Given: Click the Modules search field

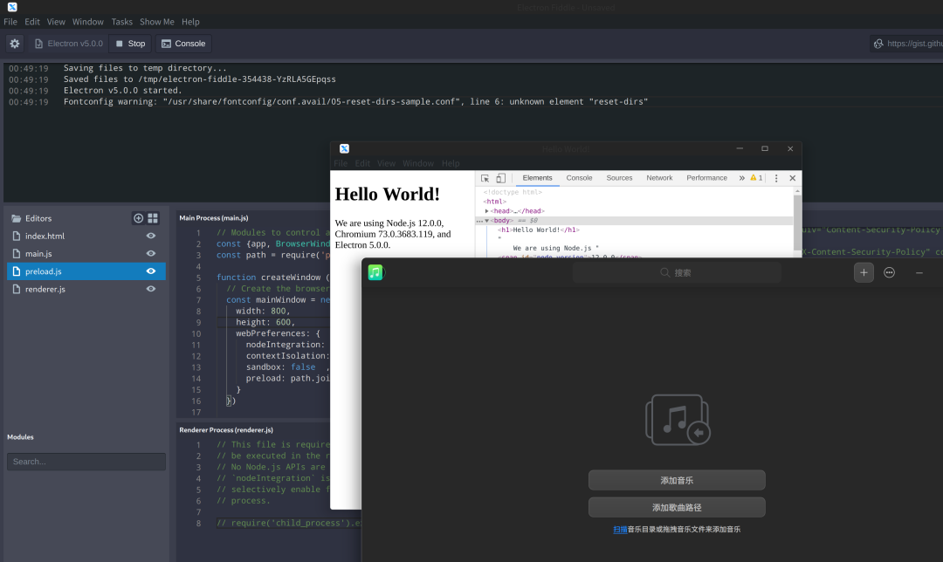Looking at the screenshot, I should point(86,462).
